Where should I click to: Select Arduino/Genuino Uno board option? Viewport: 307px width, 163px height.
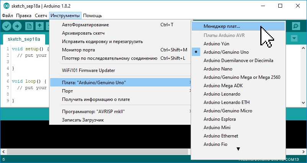[x=238, y=52]
